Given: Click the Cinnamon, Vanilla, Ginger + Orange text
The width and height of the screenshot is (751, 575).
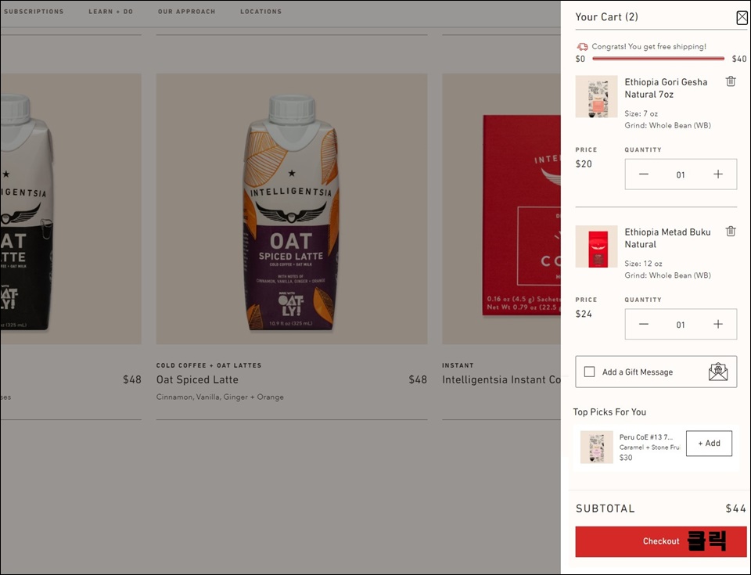Looking at the screenshot, I should click(x=220, y=397).
